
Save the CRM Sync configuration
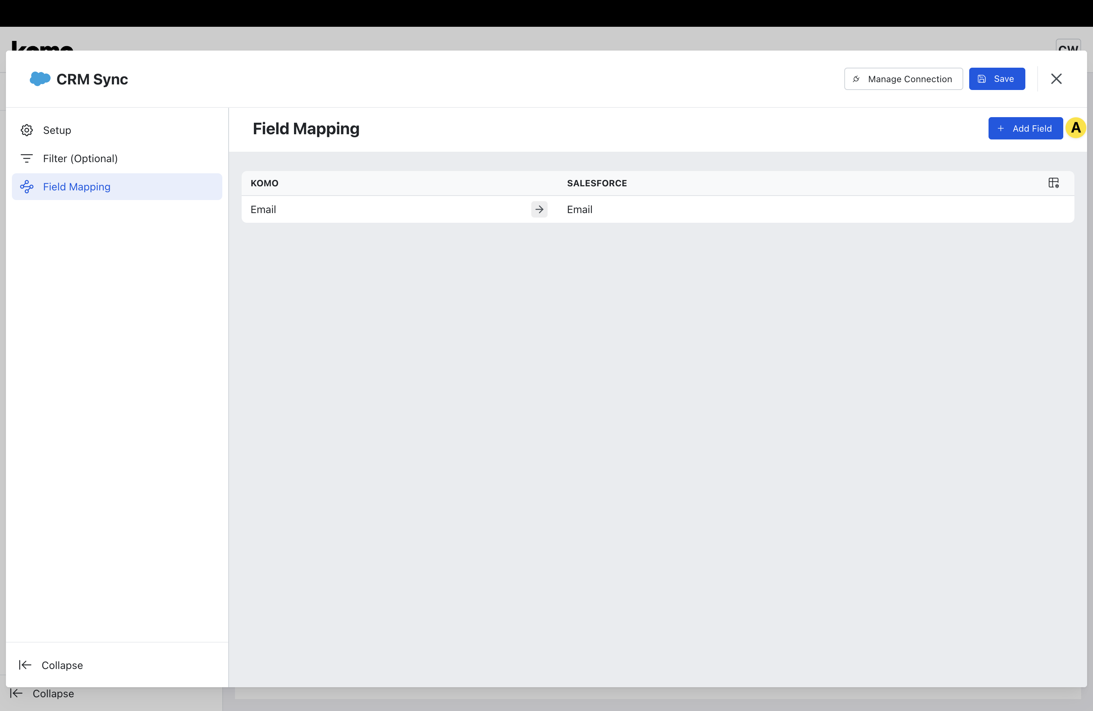pyautogui.click(x=997, y=79)
